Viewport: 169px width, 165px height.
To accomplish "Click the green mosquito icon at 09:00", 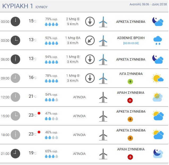I will coord(130,82).
